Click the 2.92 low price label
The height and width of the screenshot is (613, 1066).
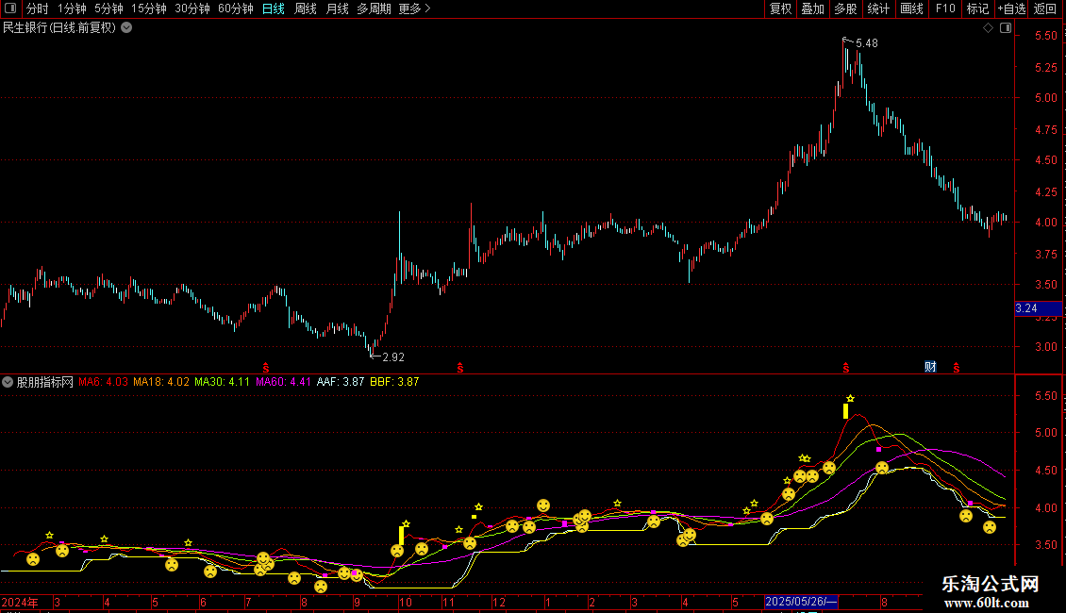393,357
